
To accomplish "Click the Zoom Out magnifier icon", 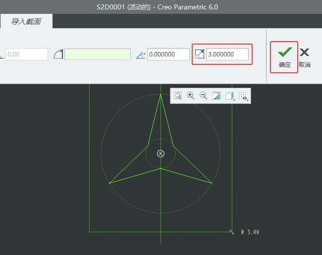I will (203, 96).
